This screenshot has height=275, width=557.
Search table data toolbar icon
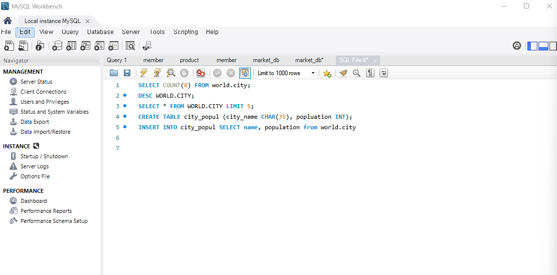(130, 46)
